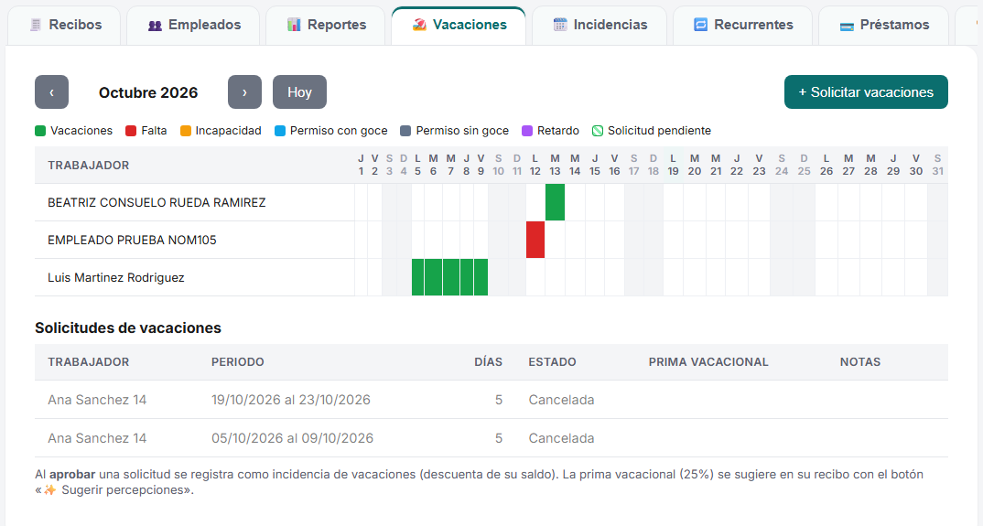
Task: Click Ana Sanchez 14 in 05/10 request row
Action: point(97,438)
